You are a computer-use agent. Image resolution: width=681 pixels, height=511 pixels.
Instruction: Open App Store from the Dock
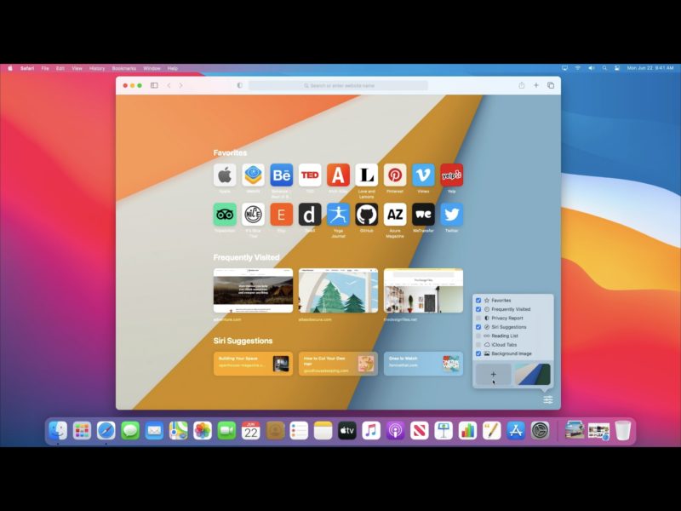[x=516, y=431]
